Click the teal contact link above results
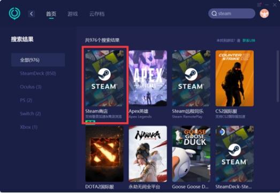The image size is (280, 193). point(249,40)
